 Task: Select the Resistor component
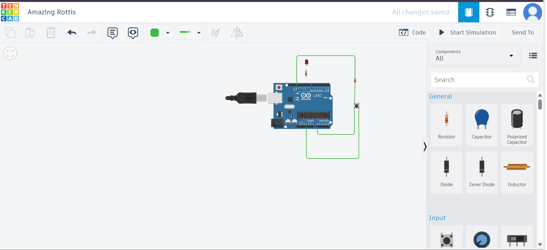(447, 125)
